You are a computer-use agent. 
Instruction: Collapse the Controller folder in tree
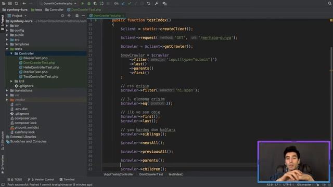click(11, 54)
